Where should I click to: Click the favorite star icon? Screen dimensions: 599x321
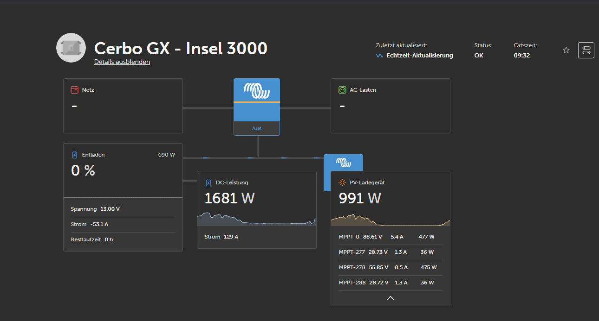566,50
